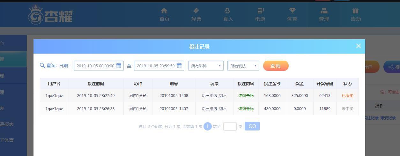Click period number 20191005-1408
The height and width of the screenshot is (156, 400).
174,95
